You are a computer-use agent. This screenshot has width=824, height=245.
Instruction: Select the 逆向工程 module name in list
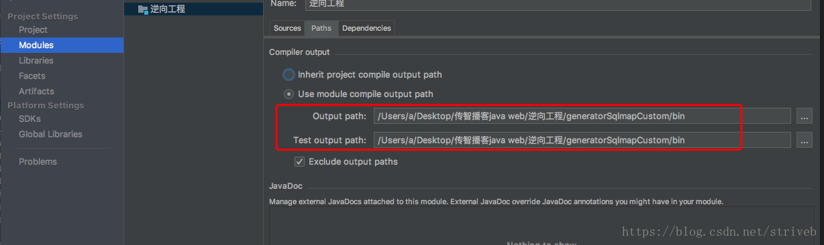168,9
